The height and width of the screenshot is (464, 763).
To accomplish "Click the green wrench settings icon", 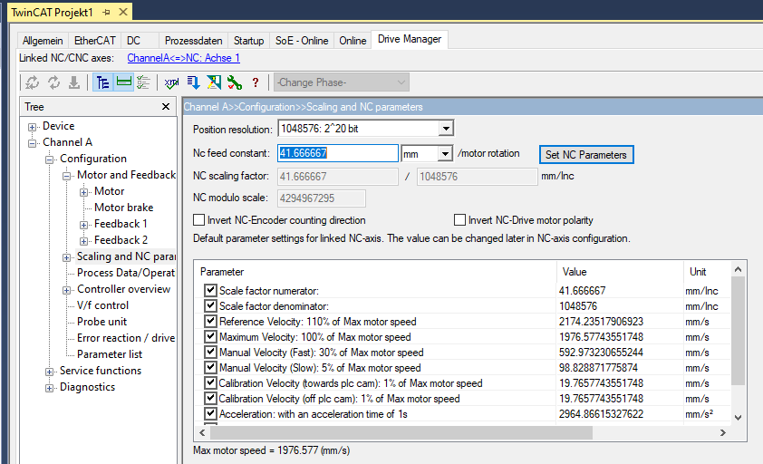I will pos(235,82).
